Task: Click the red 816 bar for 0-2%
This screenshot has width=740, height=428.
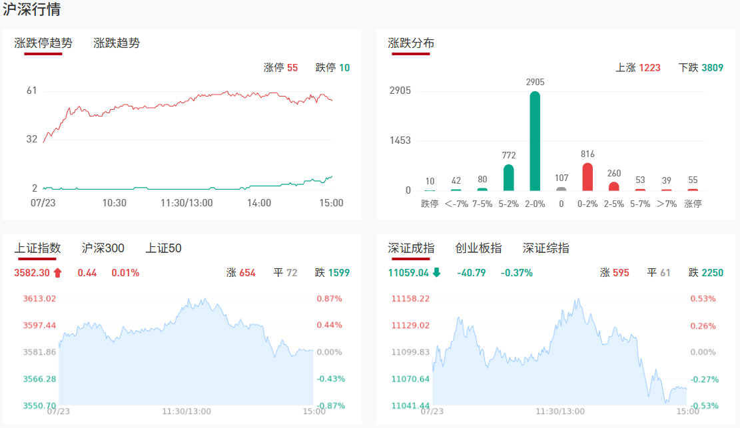Action: [587, 177]
